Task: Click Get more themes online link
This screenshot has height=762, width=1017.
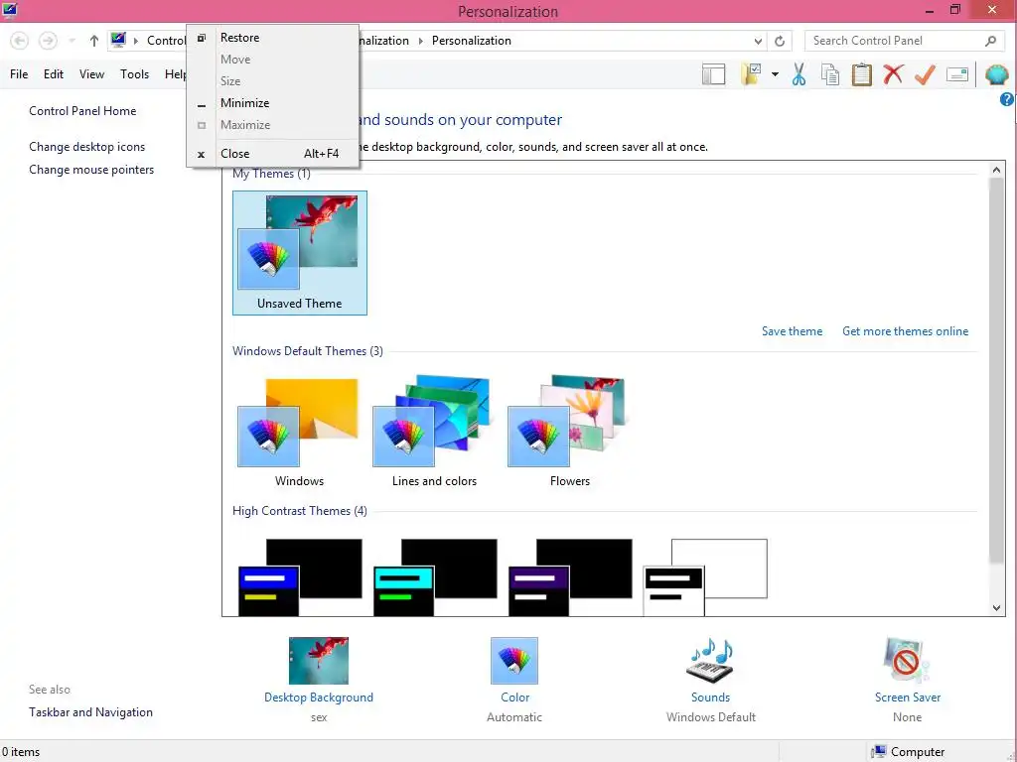Action: click(x=905, y=331)
